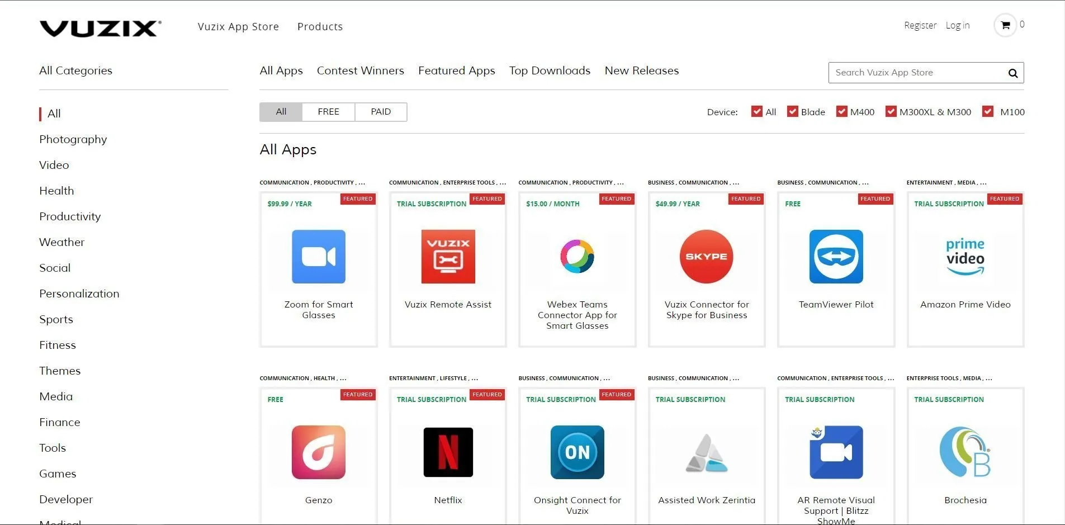Click the Vuzix Connector for Skype title
This screenshot has width=1065, height=525.
click(707, 310)
